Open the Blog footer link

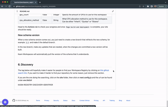point(120,101)
